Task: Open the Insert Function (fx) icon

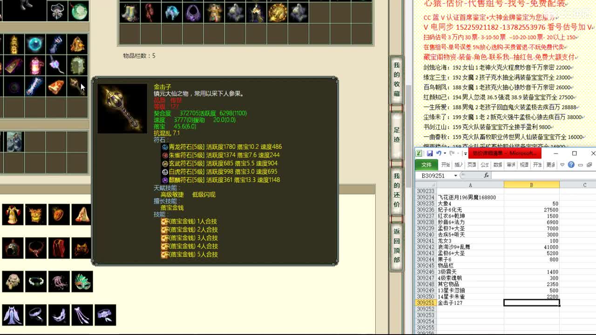Action: 486,175
